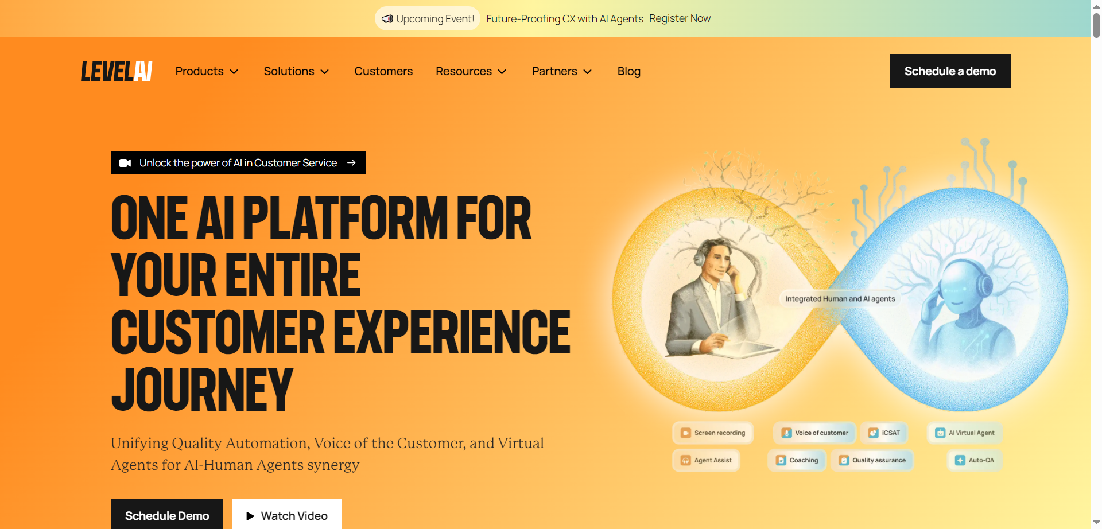
Task: Open the Partners dropdown menu
Action: 561,71
